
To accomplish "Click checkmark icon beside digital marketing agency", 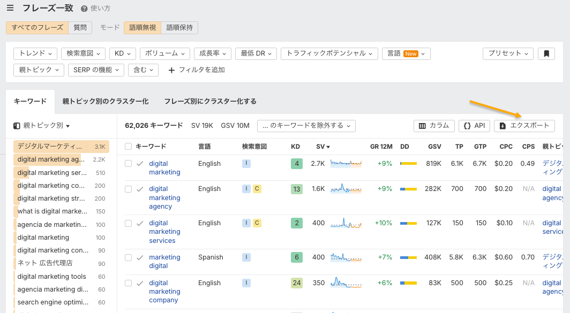I will pos(140,189).
